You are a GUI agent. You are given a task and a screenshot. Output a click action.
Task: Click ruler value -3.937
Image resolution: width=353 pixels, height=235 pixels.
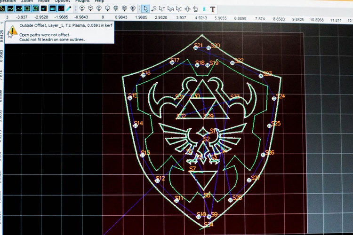coord(22,17)
